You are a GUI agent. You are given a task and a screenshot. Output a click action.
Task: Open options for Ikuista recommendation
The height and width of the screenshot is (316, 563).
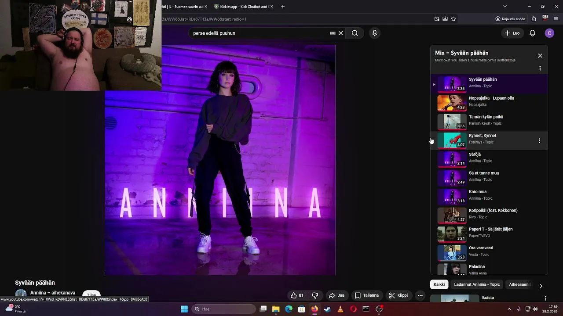pyautogui.click(x=545, y=298)
